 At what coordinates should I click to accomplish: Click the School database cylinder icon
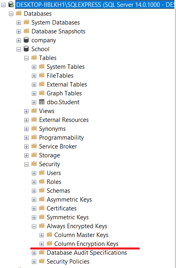coord(26,49)
